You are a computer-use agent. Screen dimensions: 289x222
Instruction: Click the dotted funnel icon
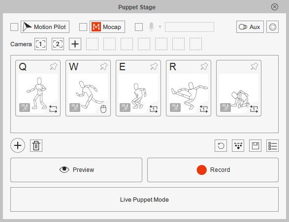(238, 146)
